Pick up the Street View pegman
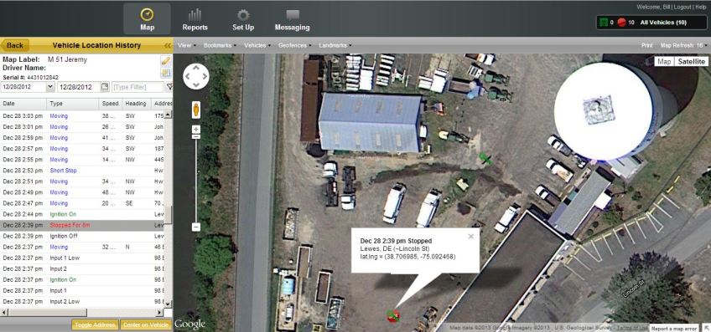 coord(196,110)
